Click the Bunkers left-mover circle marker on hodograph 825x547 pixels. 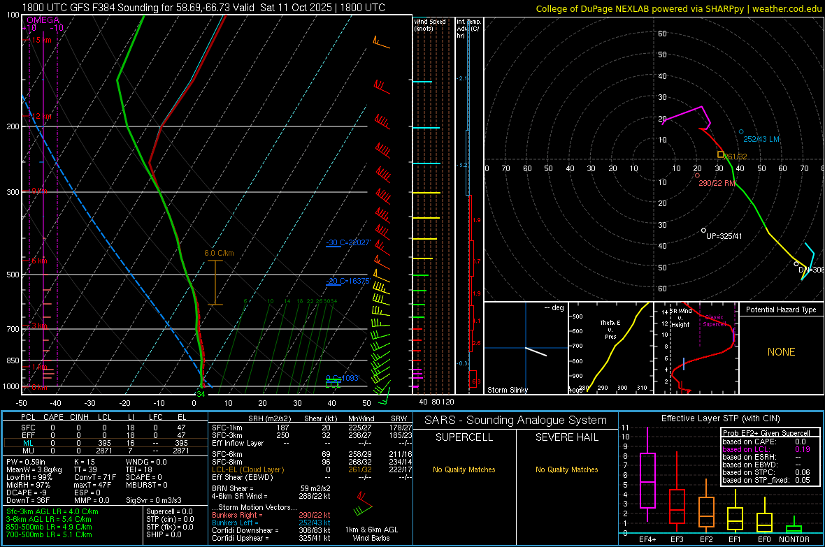pos(741,132)
